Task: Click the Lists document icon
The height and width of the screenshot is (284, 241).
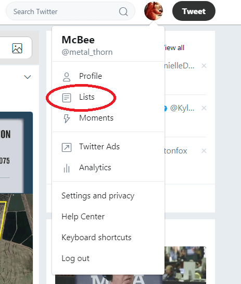Action: click(67, 98)
